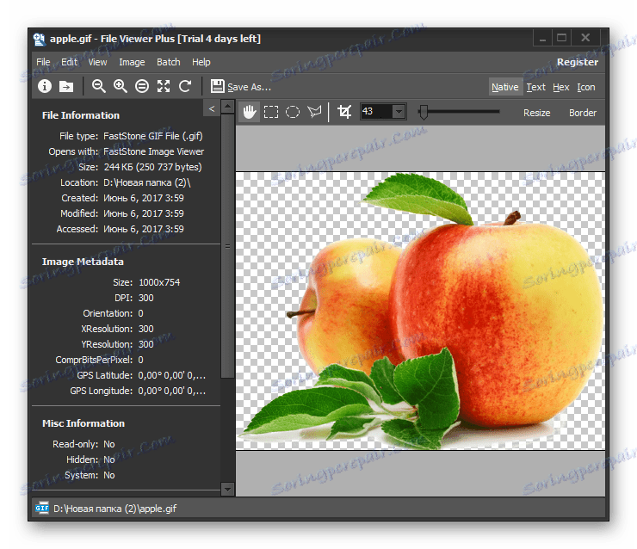Click the File Viewer Plus app icon in title bar
This screenshot has width=637, height=549.
click(x=40, y=39)
